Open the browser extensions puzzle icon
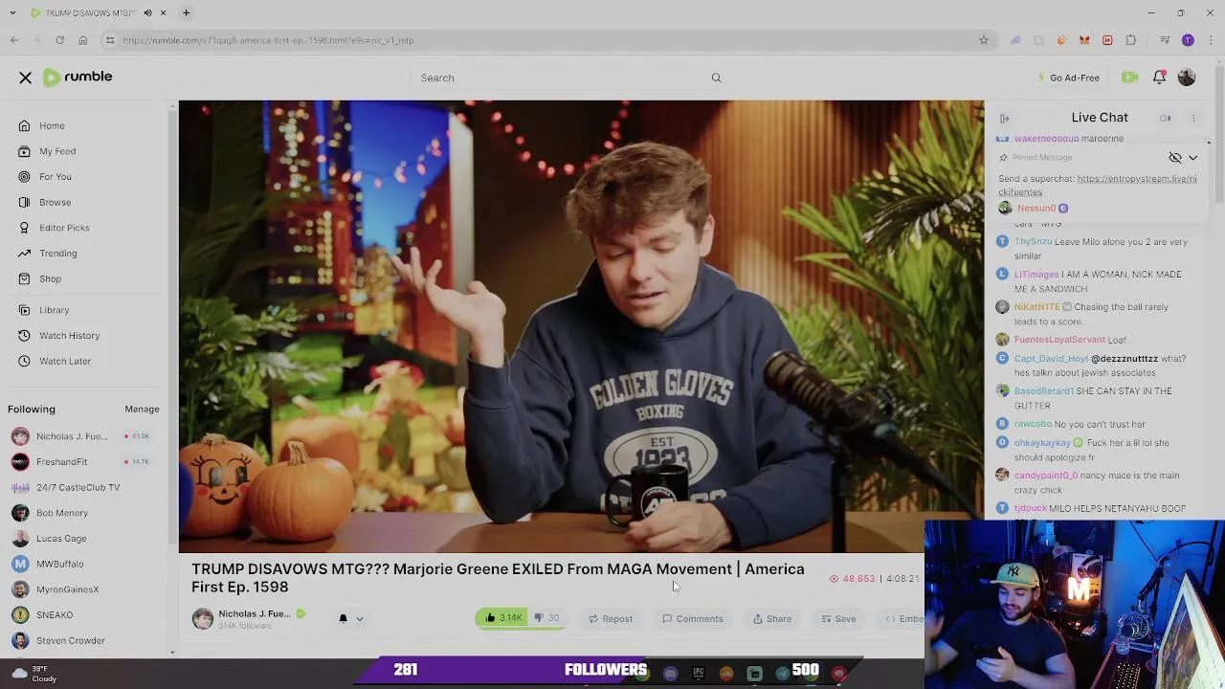The image size is (1225, 689). (x=1130, y=40)
